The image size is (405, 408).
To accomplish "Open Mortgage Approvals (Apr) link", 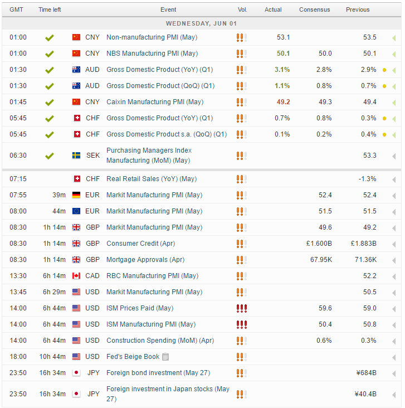I will [x=145, y=259].
